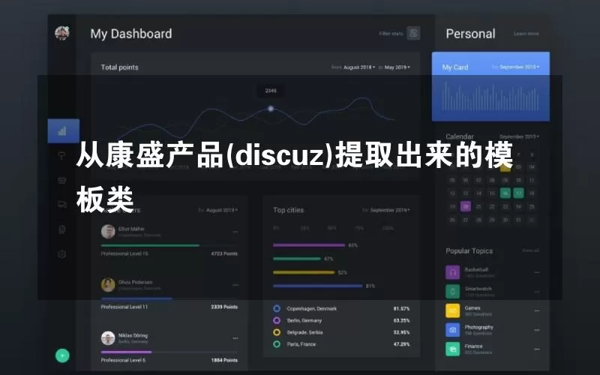Viewport: 600px width, 375px height.
Task: Select Paris, France green circle
Action: click(x=277, y=344)
